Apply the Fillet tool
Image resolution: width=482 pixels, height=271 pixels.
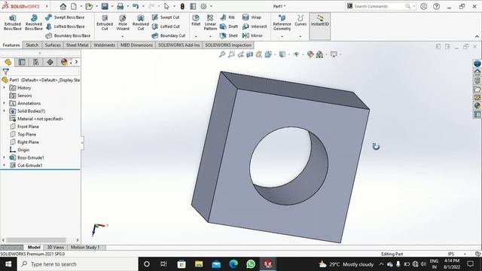[x=196, y=20]
